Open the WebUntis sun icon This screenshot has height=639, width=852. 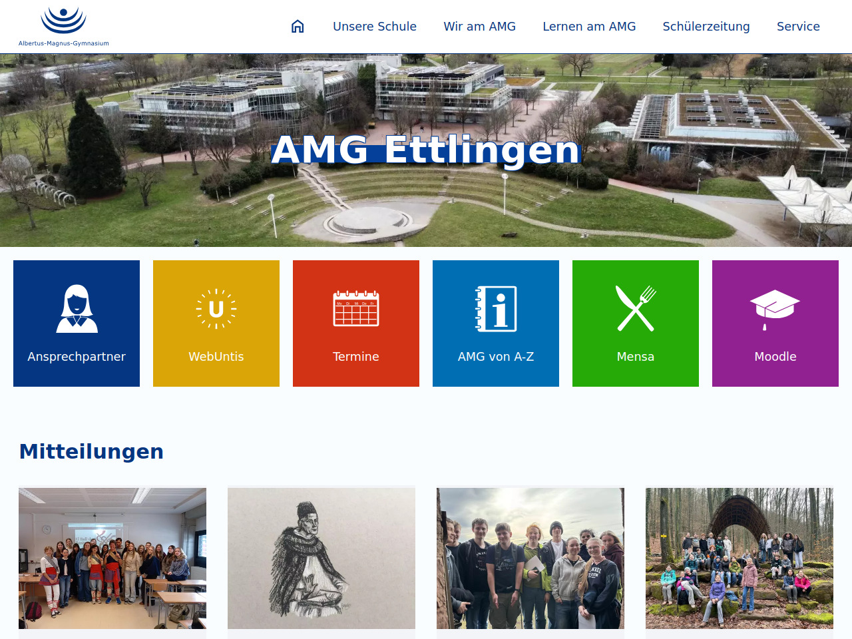click(x=216, y=309)
